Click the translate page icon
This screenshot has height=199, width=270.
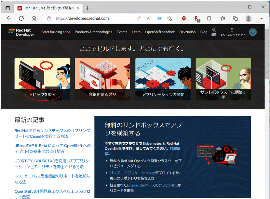tap(159, 18)
